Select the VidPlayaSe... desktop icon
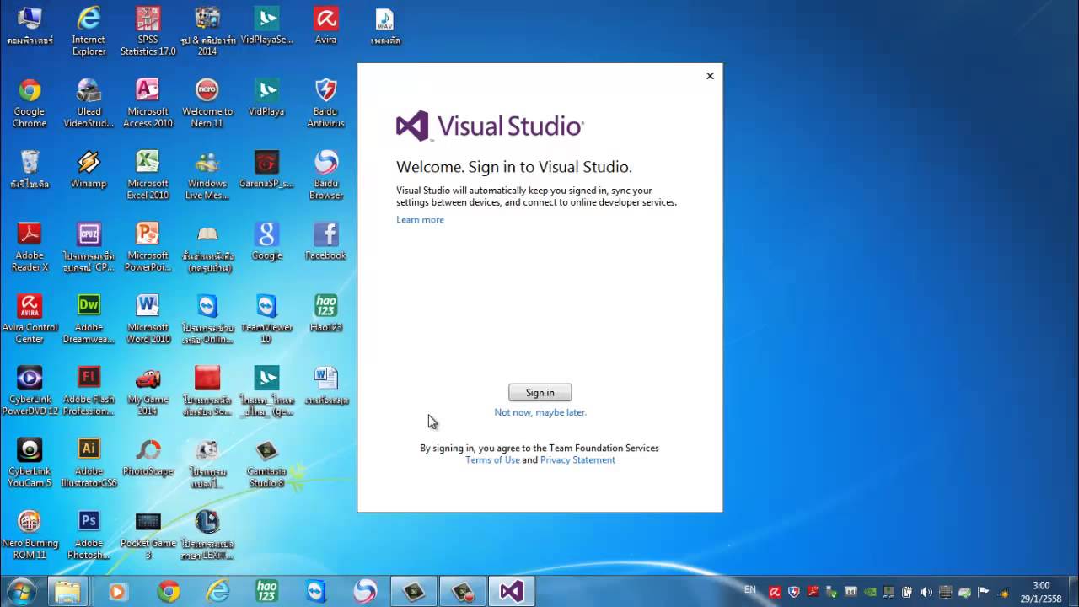1079x607 pixels. click(x=266, y=25)
